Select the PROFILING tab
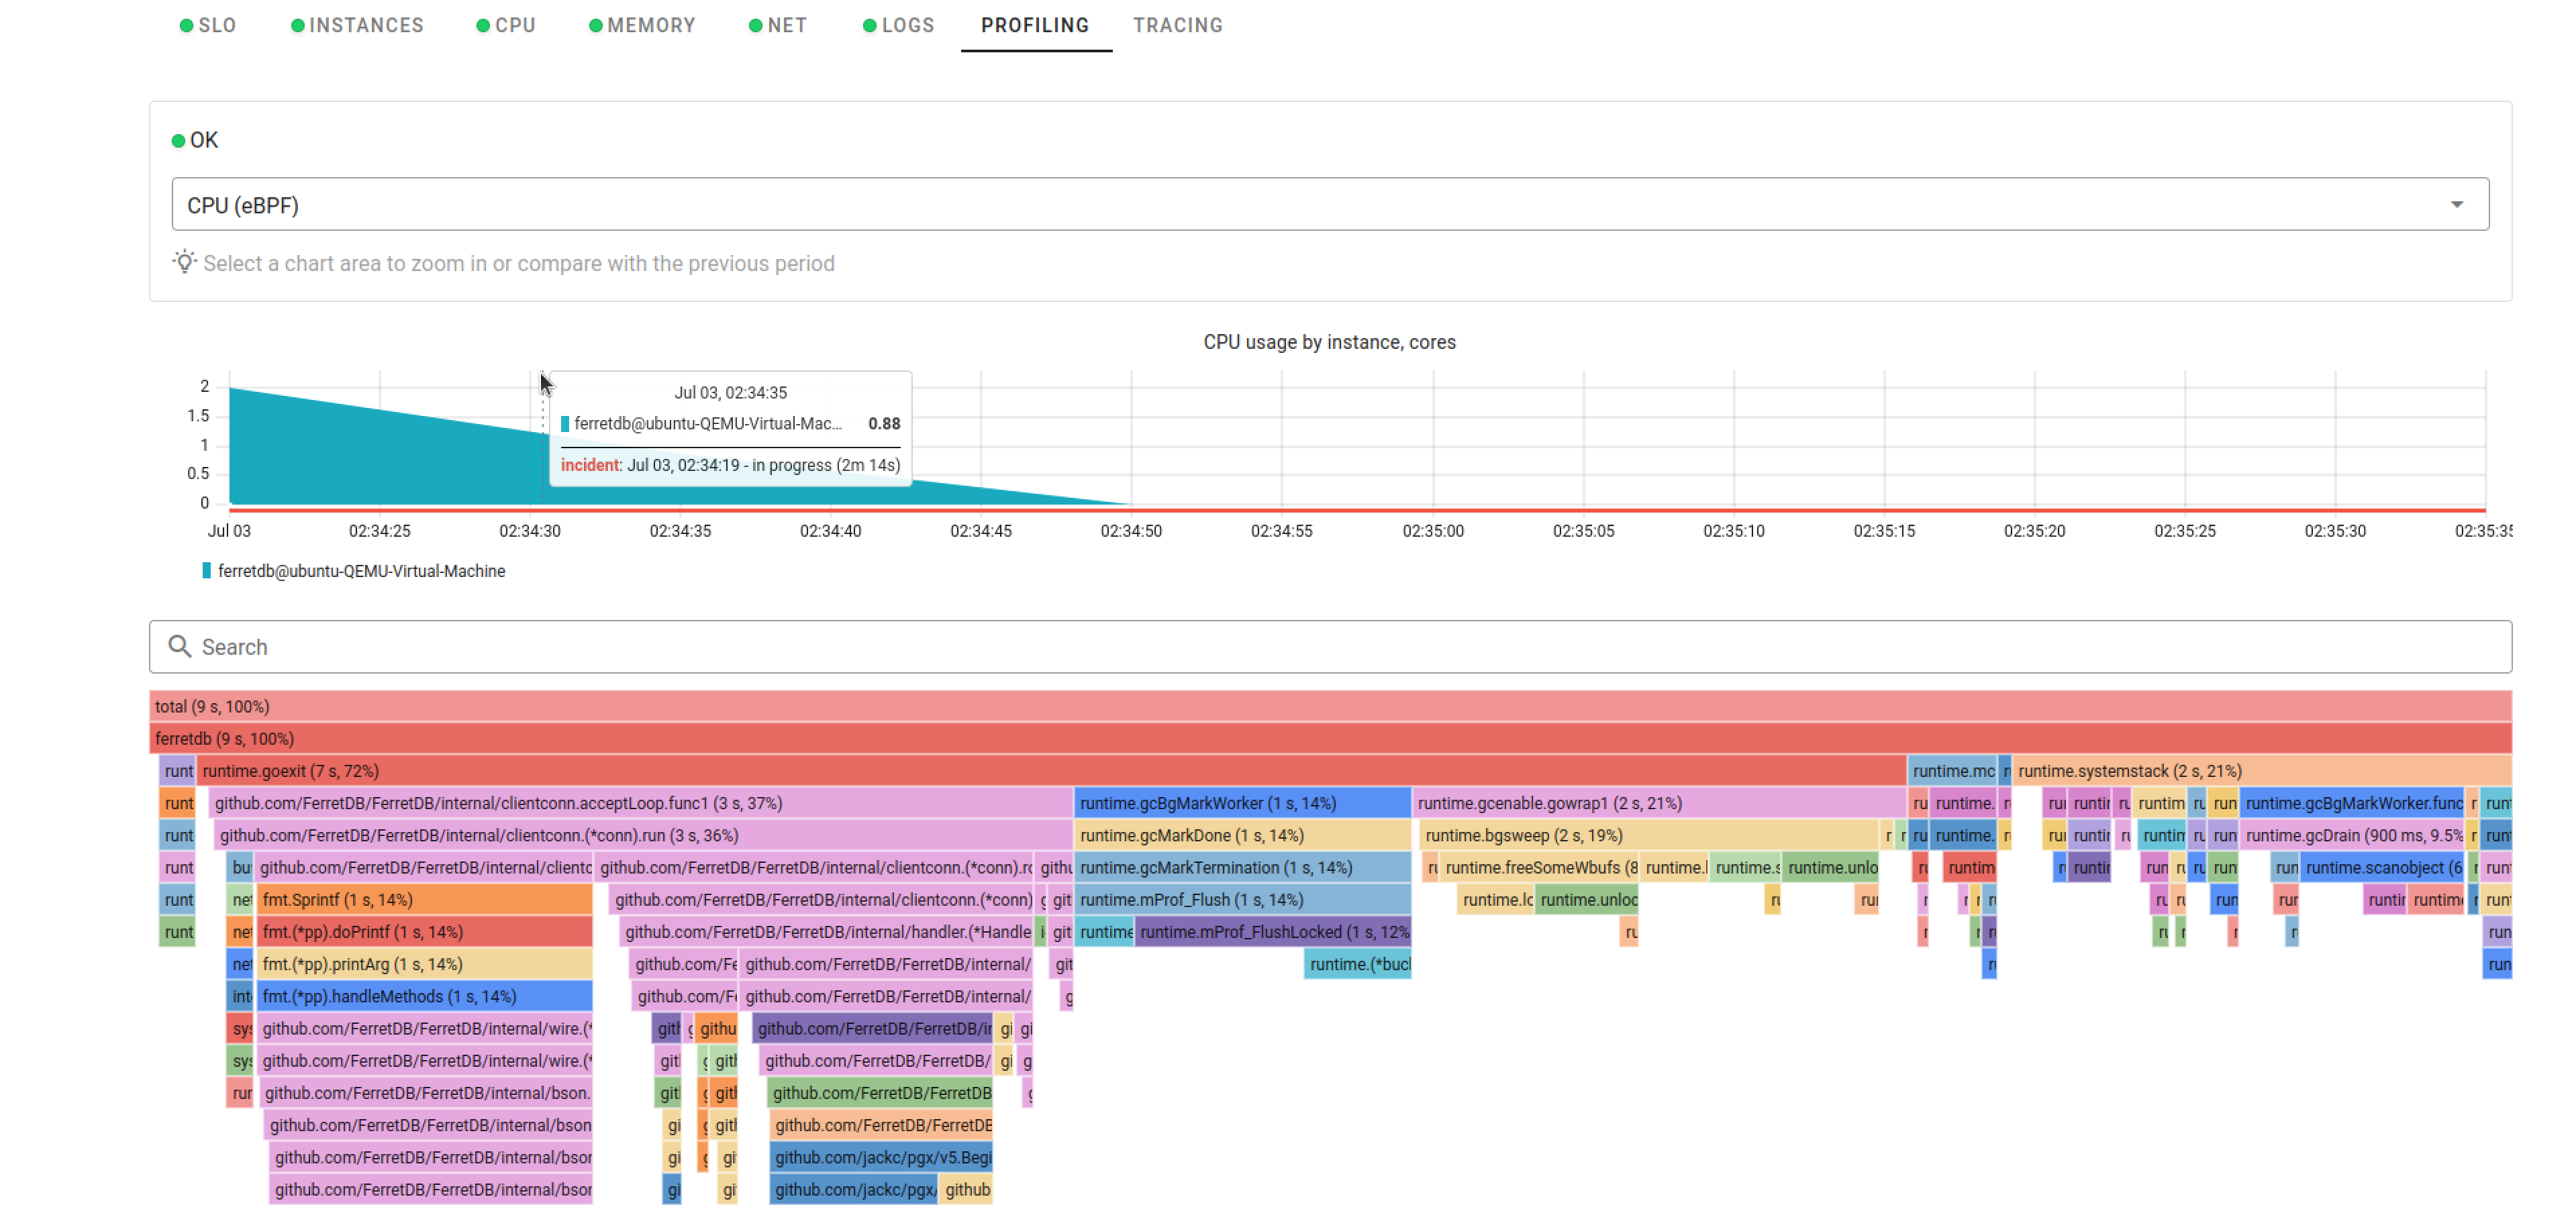2576x1205 pixels. [1035, 25]
